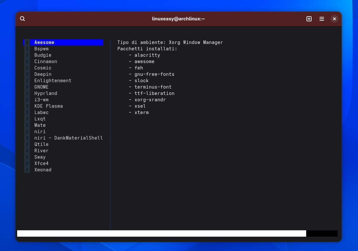The image size is (358, 251).
Task: Toggle the X mark beside Budgie
Action: [27, 55]
